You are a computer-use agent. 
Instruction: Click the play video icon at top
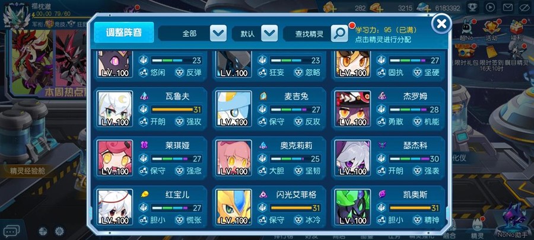coord(490,7)
